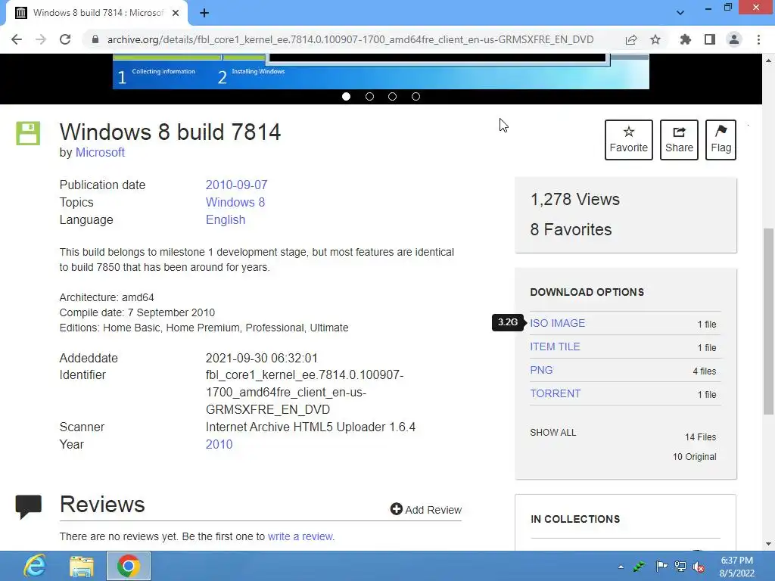Open Chrome's three-dot menu

(758, 39)
